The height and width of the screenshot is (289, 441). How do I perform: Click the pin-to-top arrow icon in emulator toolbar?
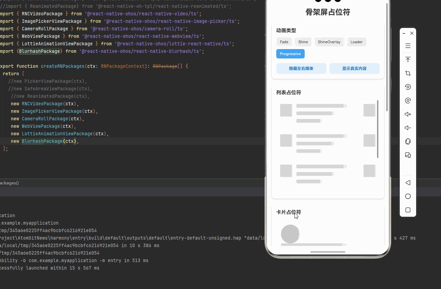tap(408, 60)
